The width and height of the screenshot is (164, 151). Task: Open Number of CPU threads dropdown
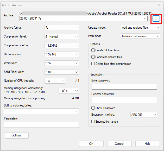point(55,81)
